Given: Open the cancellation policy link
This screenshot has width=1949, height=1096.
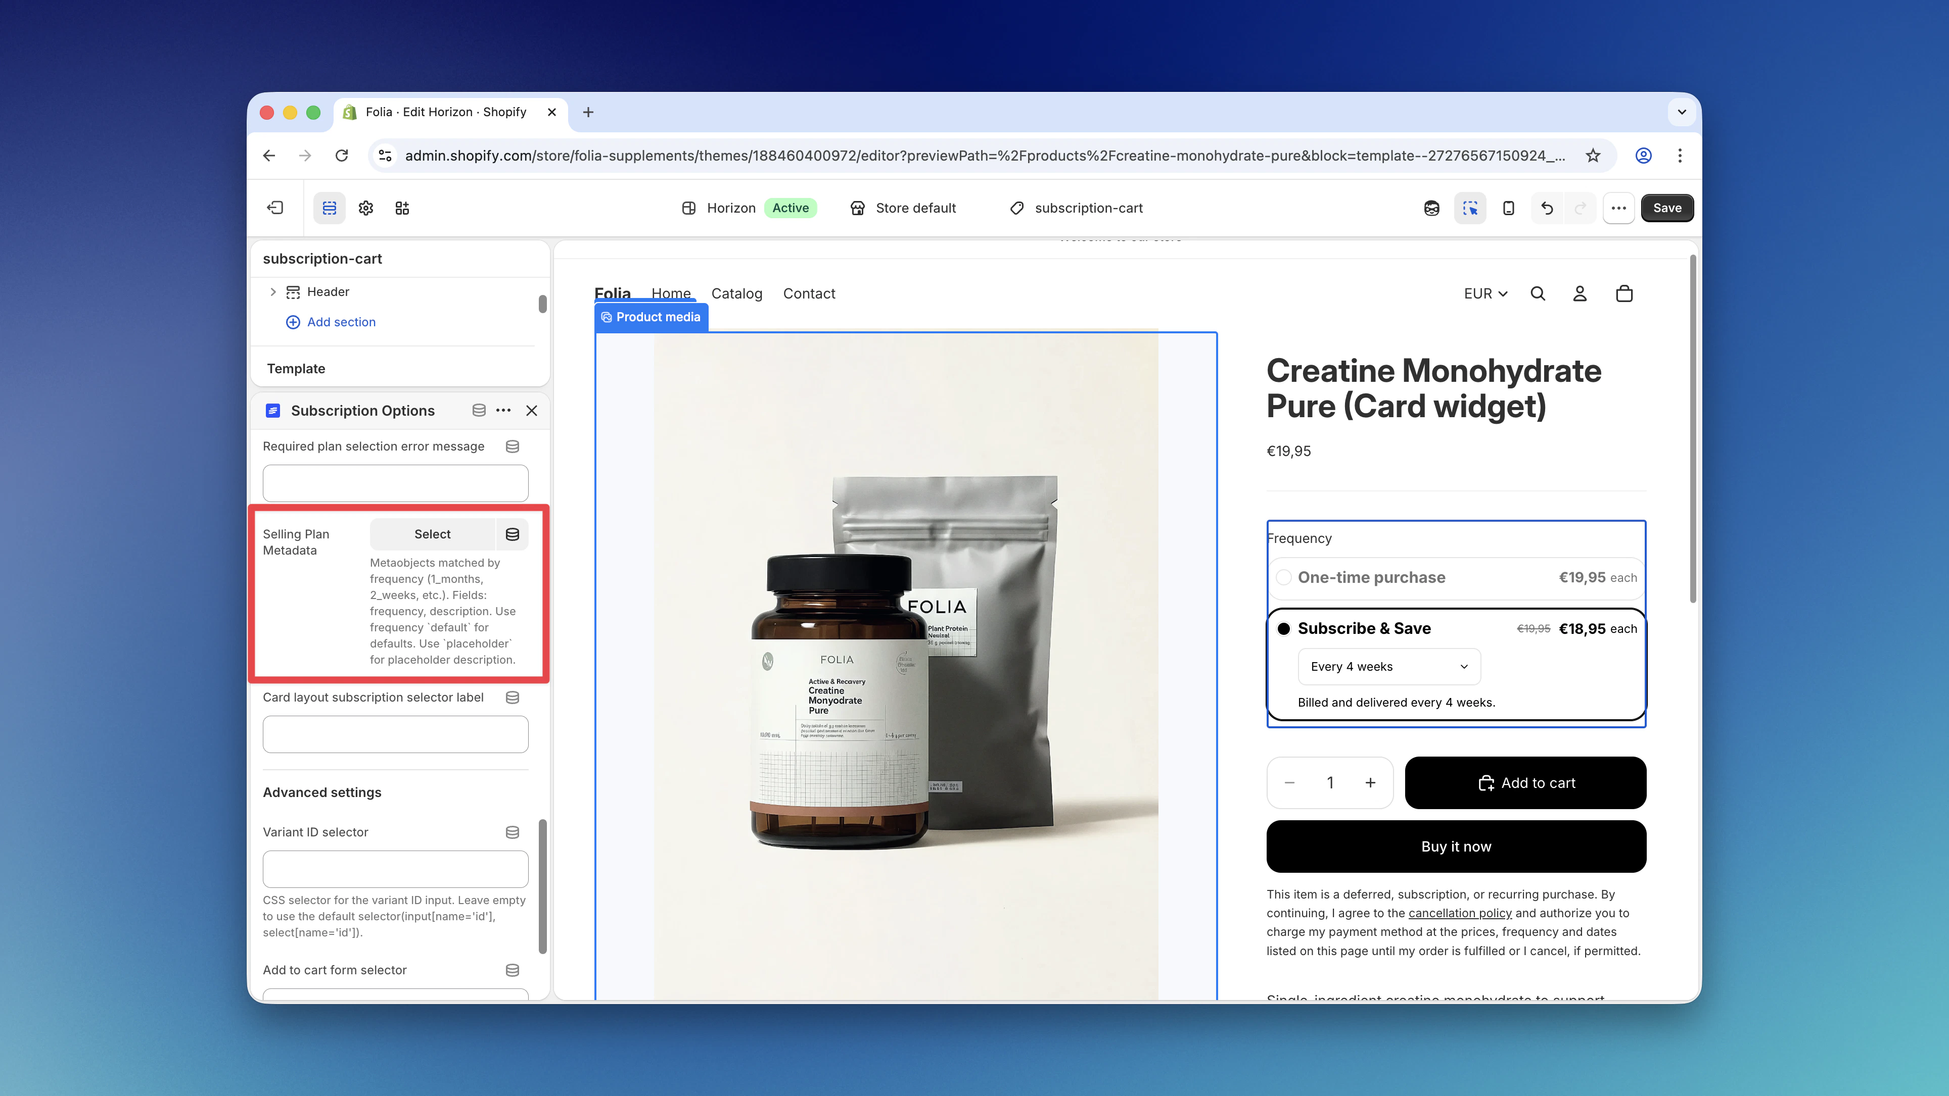Looking at the screenshot, I should [x=1460, y=913].
